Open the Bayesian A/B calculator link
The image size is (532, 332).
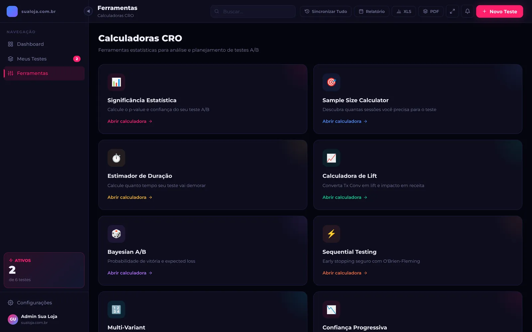tap(130, 273)
